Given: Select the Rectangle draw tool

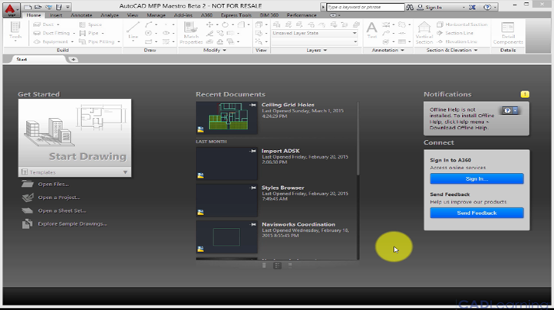Looking at the screenshot, I should (149, 41).
